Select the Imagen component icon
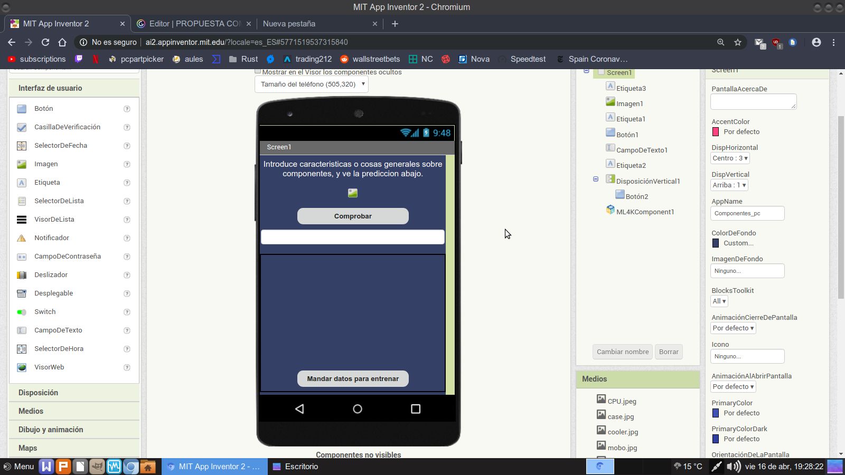Screen dimensions: 845x475 pyautogui.click(x=22, y=164)
